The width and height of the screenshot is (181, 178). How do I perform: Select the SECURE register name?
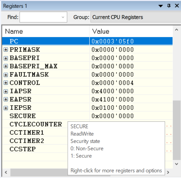tap(23, 116)
